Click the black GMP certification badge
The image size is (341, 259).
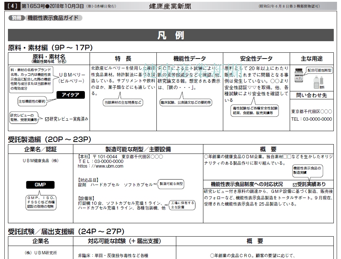tap(40, 185)
